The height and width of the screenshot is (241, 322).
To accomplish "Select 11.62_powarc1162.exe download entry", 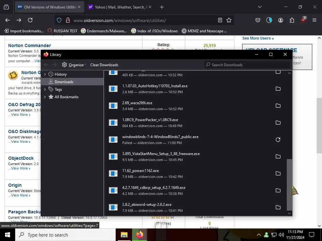I will pos(195,173).
